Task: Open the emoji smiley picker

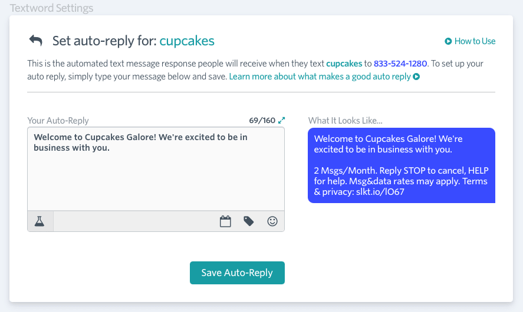Action: click(x=272, y=221)
